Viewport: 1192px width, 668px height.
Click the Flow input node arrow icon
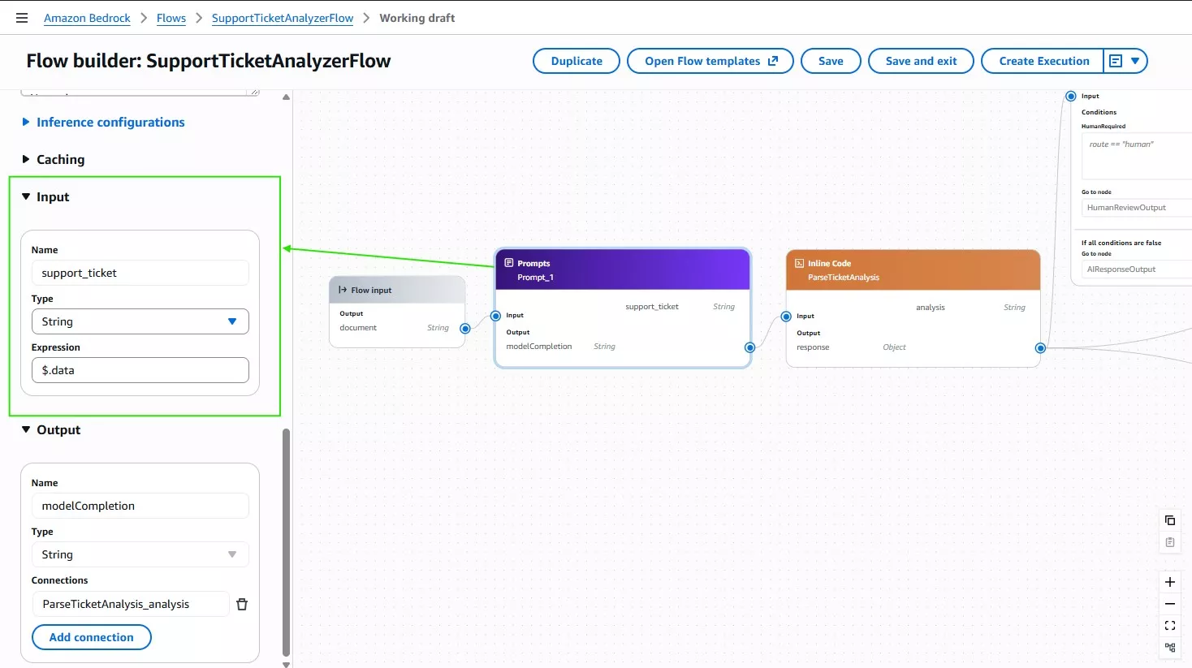[343, 290]
